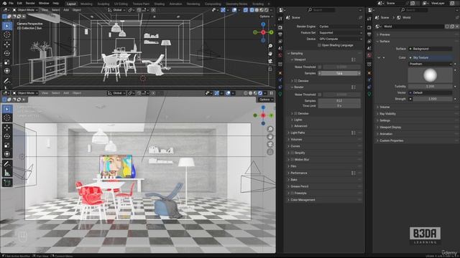The width and height of the screenshot is (460, 258).
Task: Click pan hand icon in bottom viewport
Action: pos(270,137)
